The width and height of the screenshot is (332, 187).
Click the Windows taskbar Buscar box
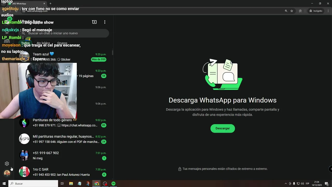point(33,184)
